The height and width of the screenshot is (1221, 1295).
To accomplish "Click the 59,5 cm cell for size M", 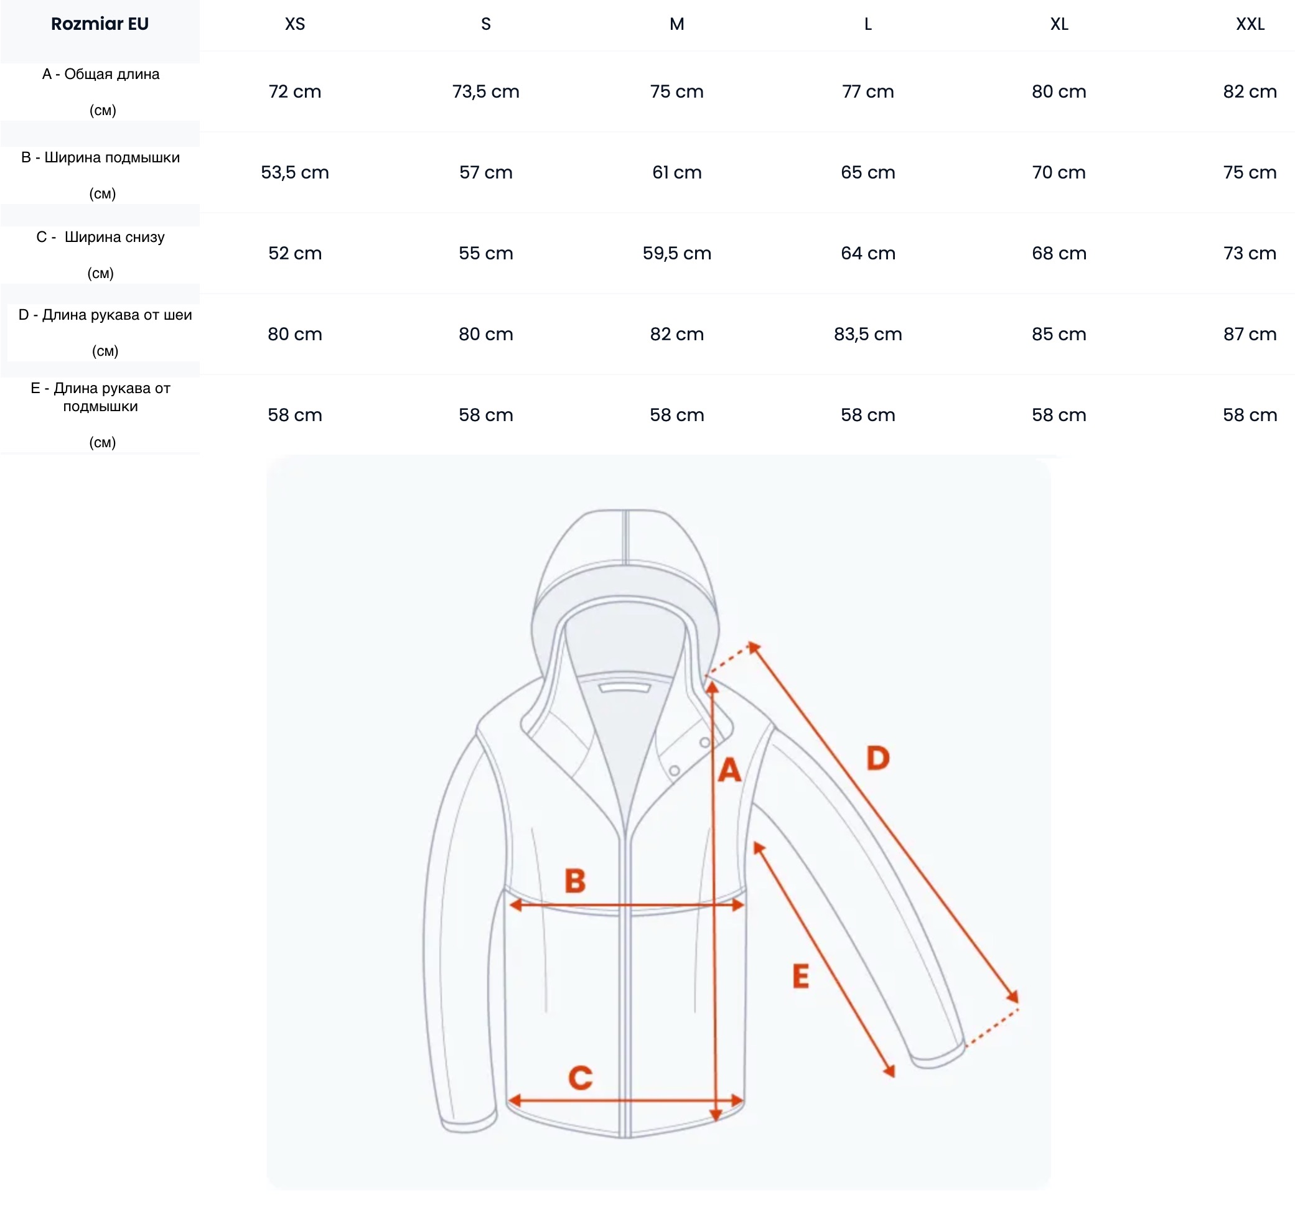I will click(x=677, y=253).
